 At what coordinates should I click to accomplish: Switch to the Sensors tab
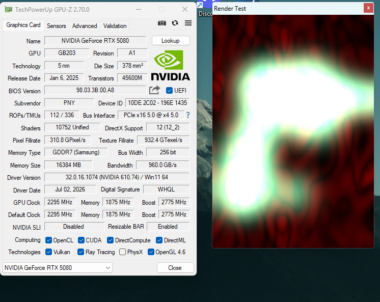pos(56,25)
